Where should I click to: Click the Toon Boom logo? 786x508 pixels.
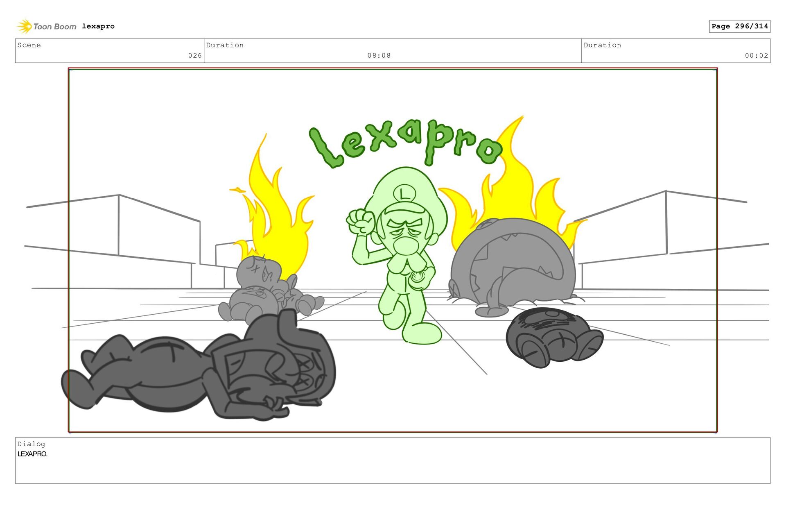click(46, 26)
